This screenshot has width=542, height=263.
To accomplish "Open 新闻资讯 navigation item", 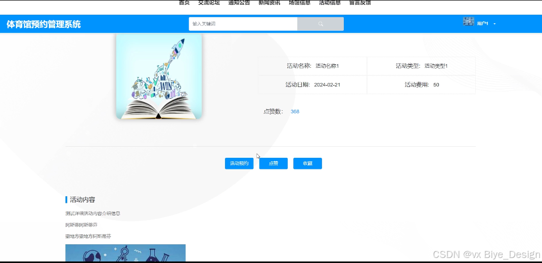I will pos(269,3).
